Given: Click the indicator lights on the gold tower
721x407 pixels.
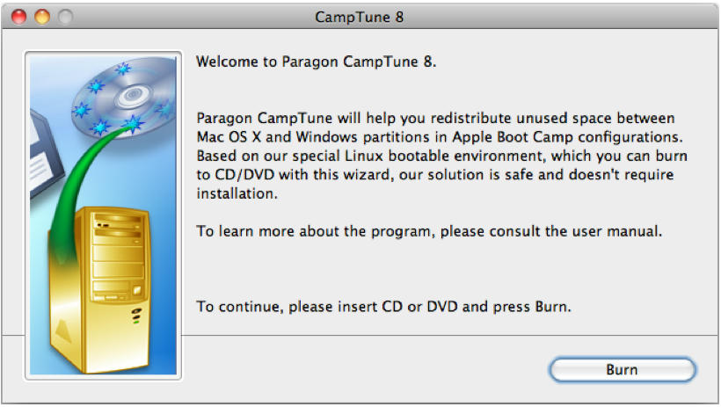Looking at the screenshot, I should [136, 316].
